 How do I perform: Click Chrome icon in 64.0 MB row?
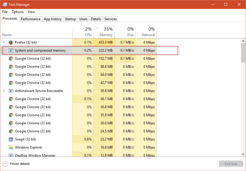[11, 75]
